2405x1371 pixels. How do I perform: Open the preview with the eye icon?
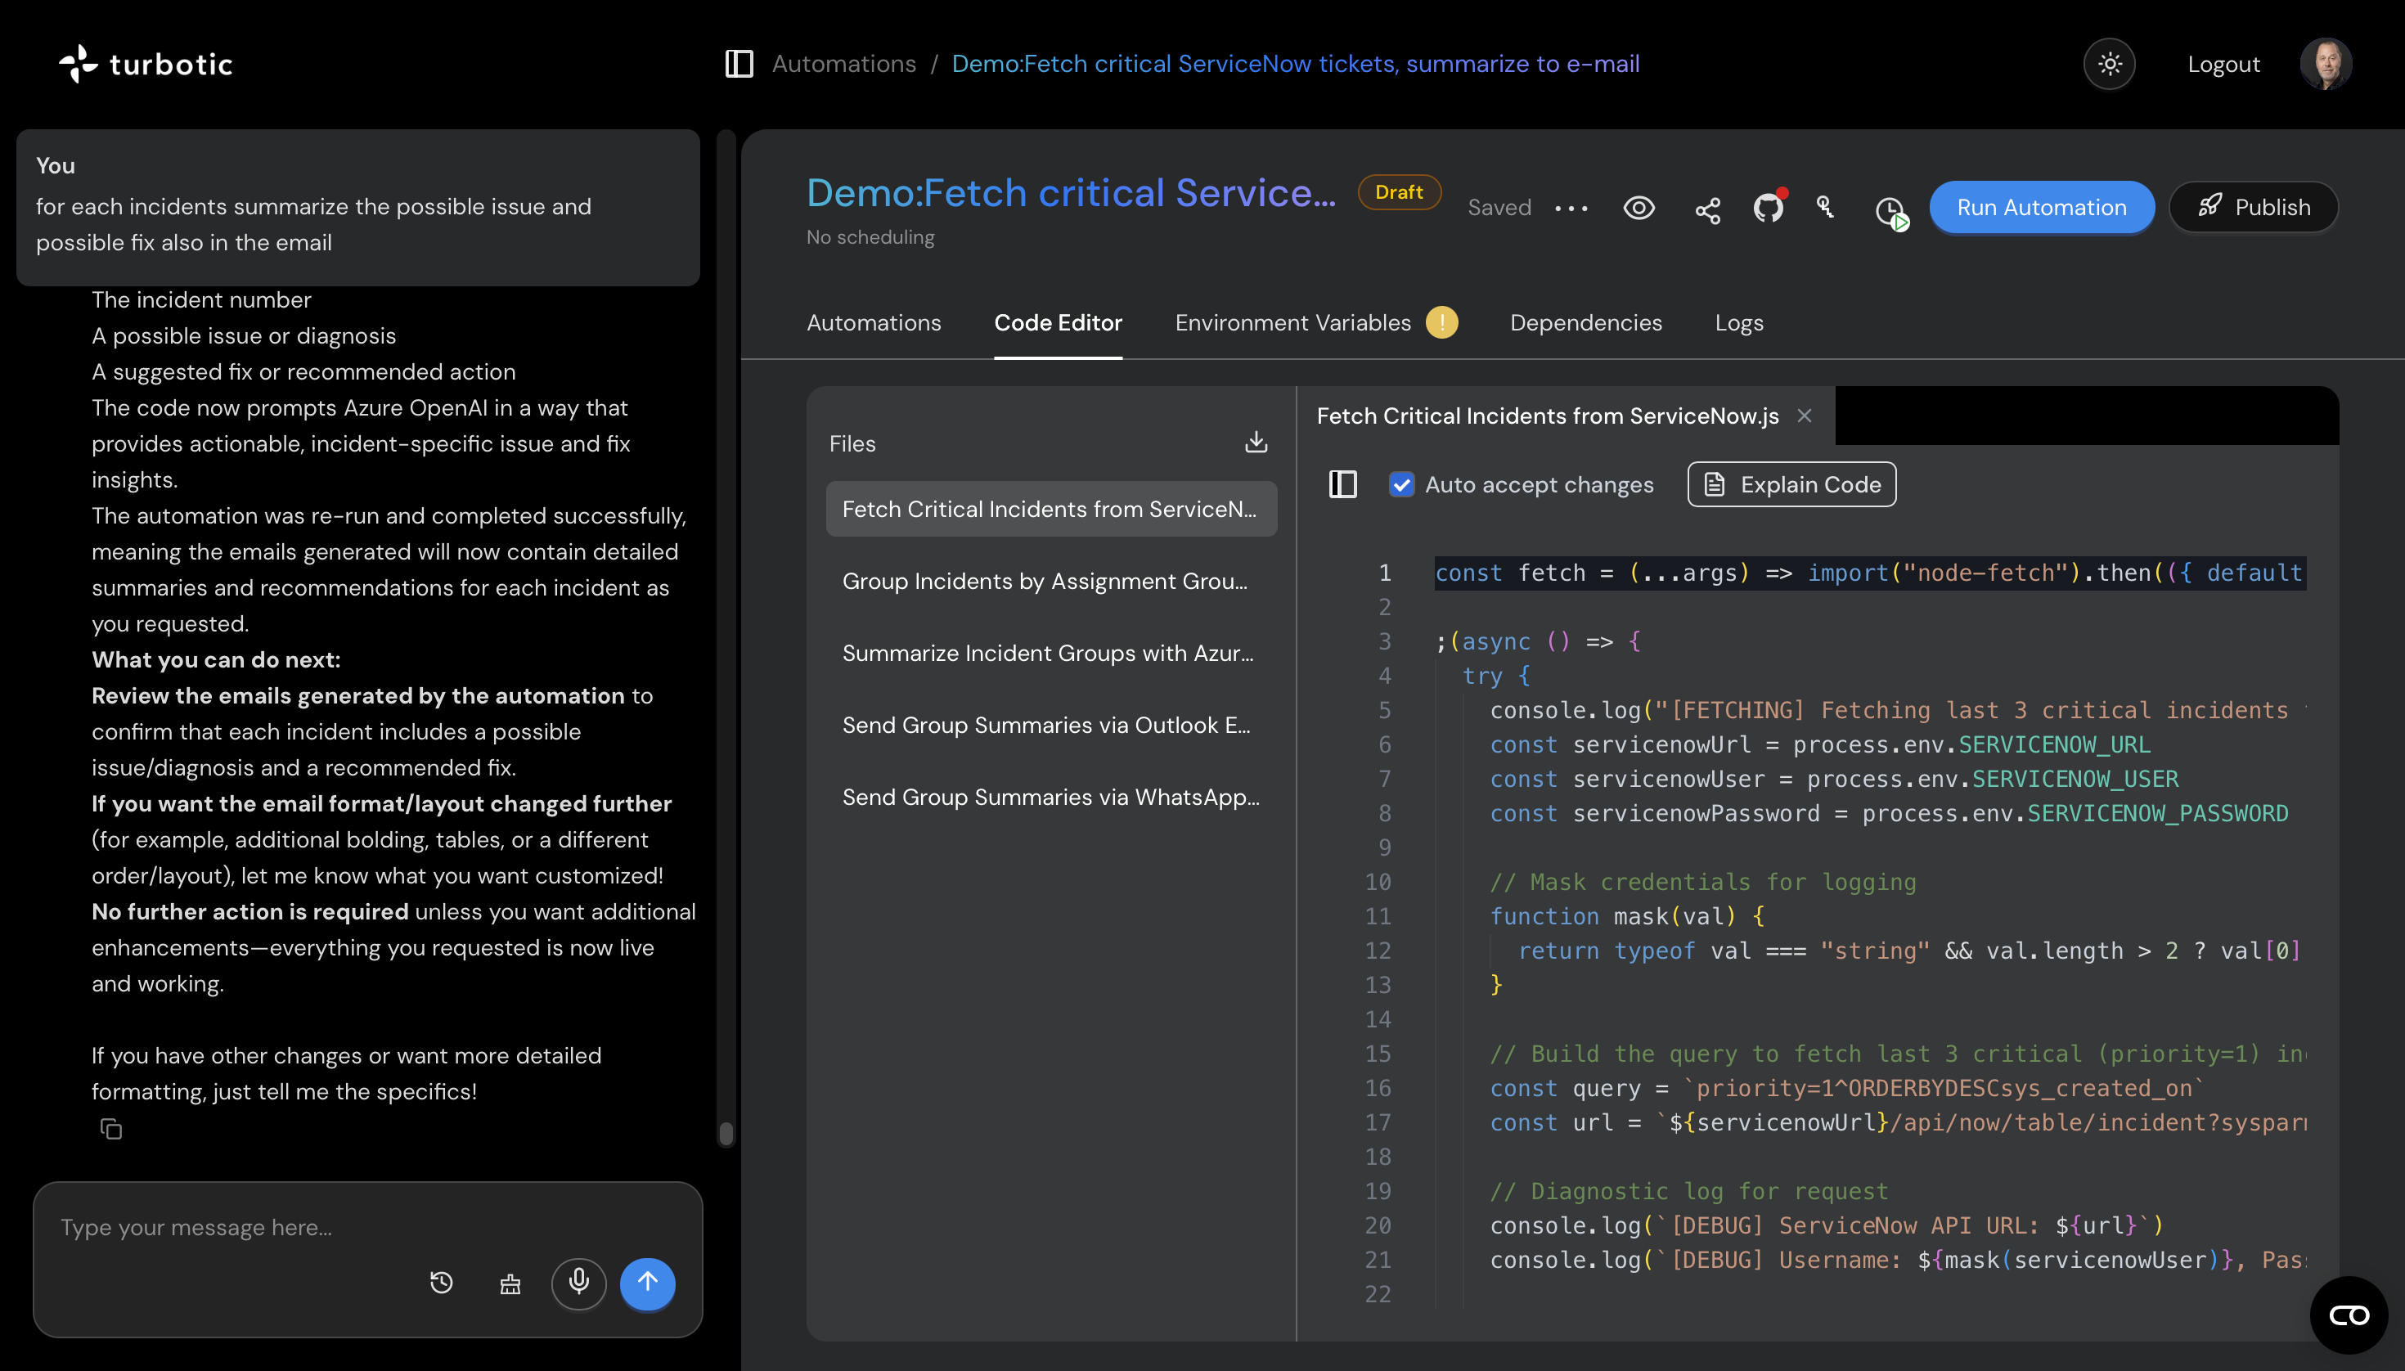[x=1639, y=208]
